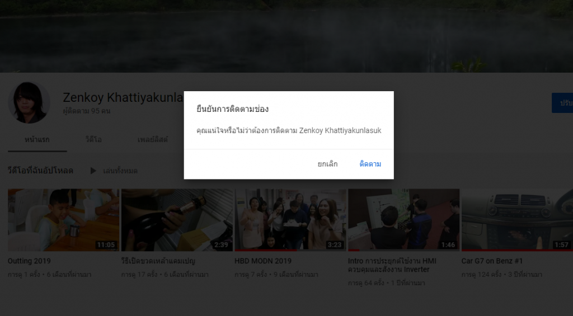573x316 pixels.
Task: Cancel the dialog with ยกเลิก
Action: tap(327, 164)
